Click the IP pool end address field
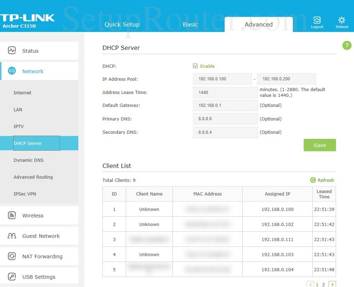Image resolution: width=354 pixels, height=287 pixels. (286, 79)
